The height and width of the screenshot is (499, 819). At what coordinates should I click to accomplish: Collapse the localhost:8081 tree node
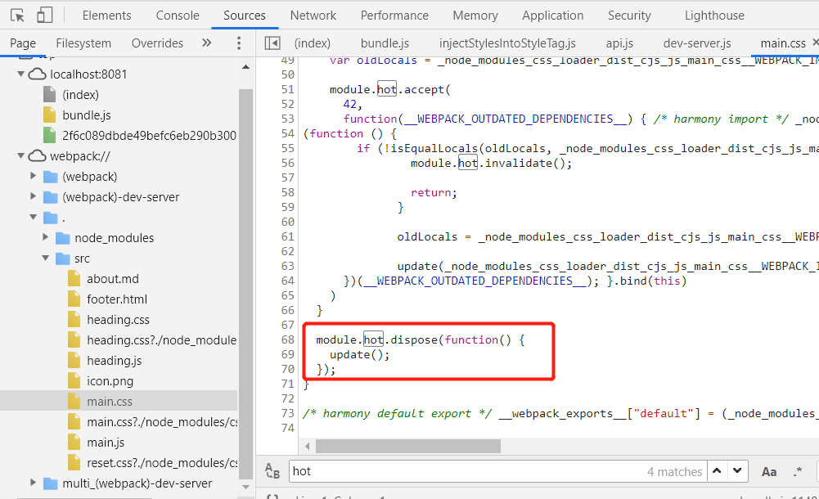coord(21,74)
